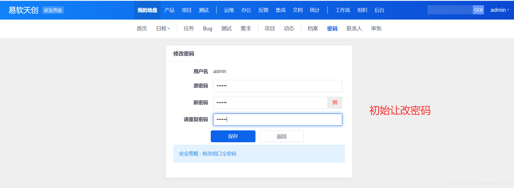Switch to the 档案 sub tab
514x188 pixels.
coord(313,29)
